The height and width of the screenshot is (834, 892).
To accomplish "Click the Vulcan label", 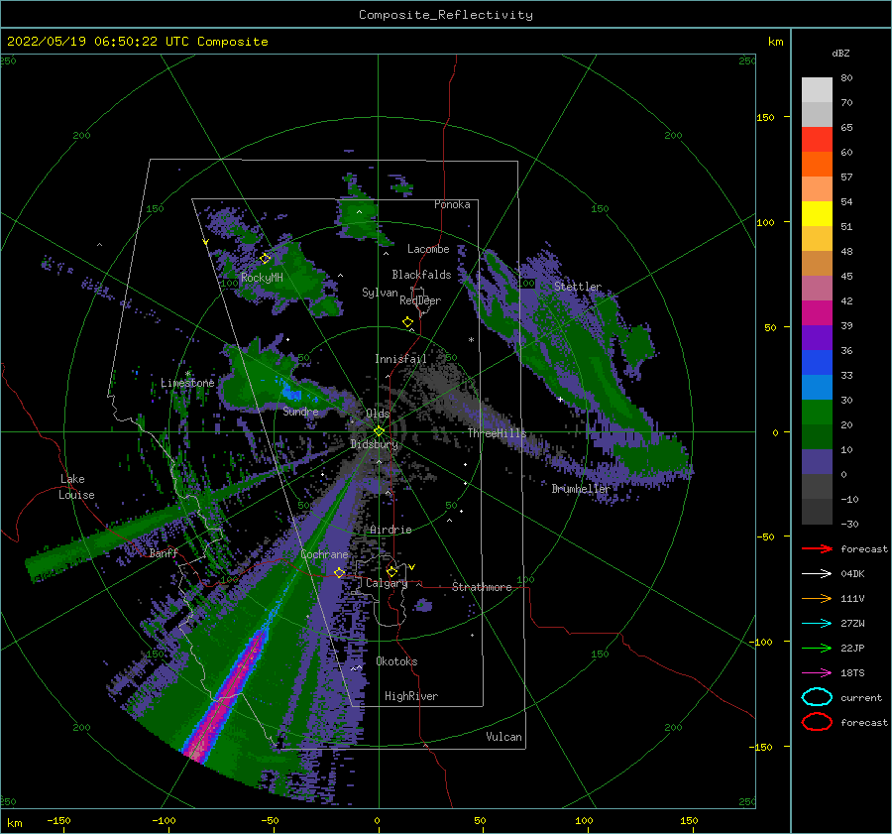I will coord(504,737).
